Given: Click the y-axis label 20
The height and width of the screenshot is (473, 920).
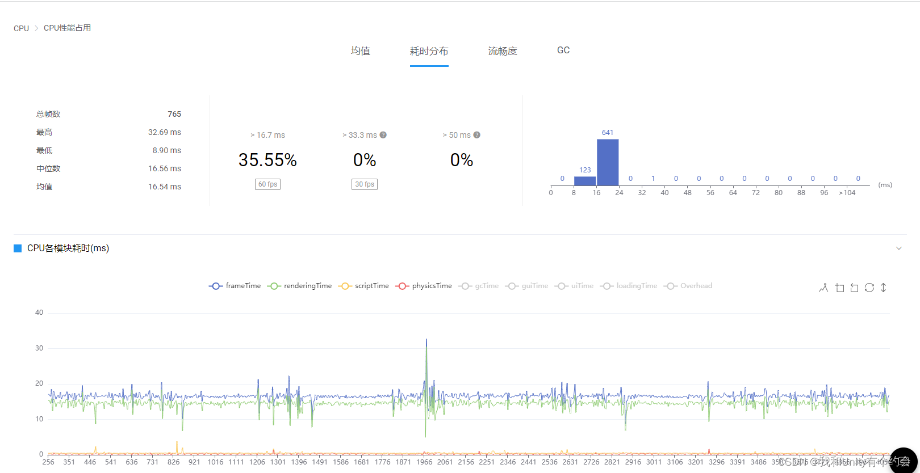Looking at the screenshot, I should pos(39,383).
